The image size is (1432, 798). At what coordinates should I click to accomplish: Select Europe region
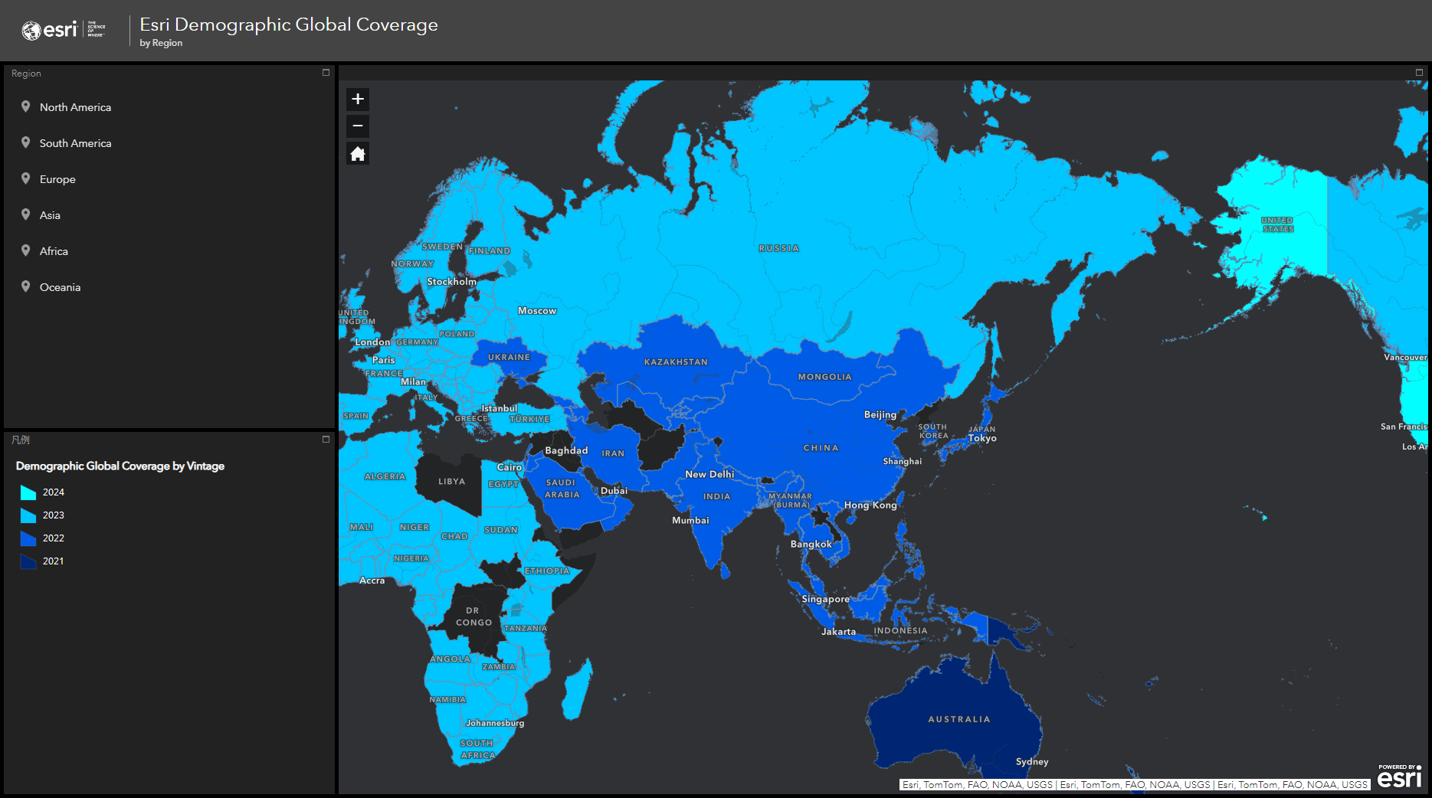click(x=169, y=179)
